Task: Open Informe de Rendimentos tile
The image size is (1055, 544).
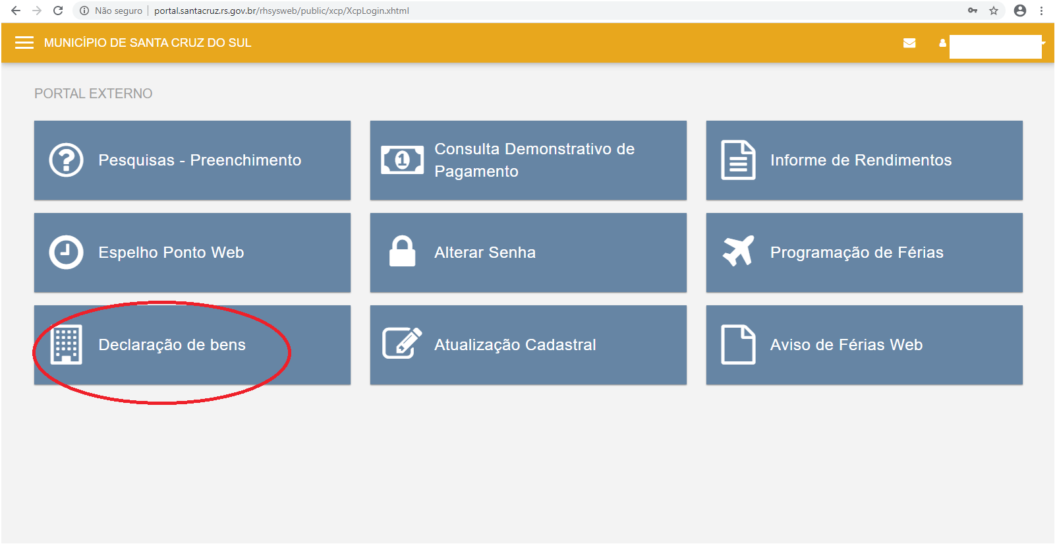Action: coord(865,160)
